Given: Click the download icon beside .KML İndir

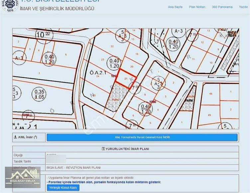Looking at the screenshot, I should click(15, 137).
